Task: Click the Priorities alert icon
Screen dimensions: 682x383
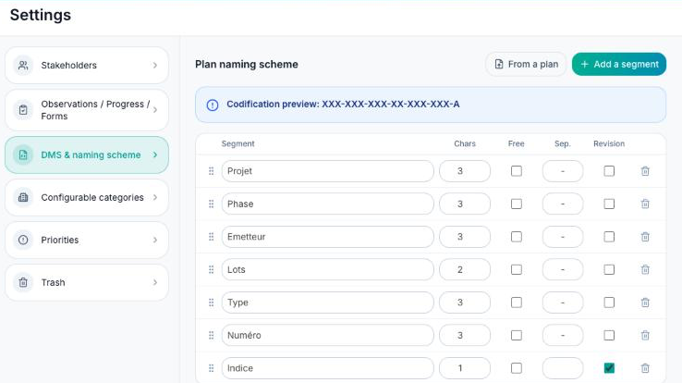Action: (23, 240)
